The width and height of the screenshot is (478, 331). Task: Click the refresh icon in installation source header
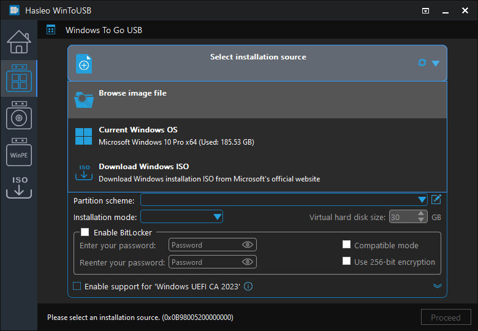pos(422,63)
